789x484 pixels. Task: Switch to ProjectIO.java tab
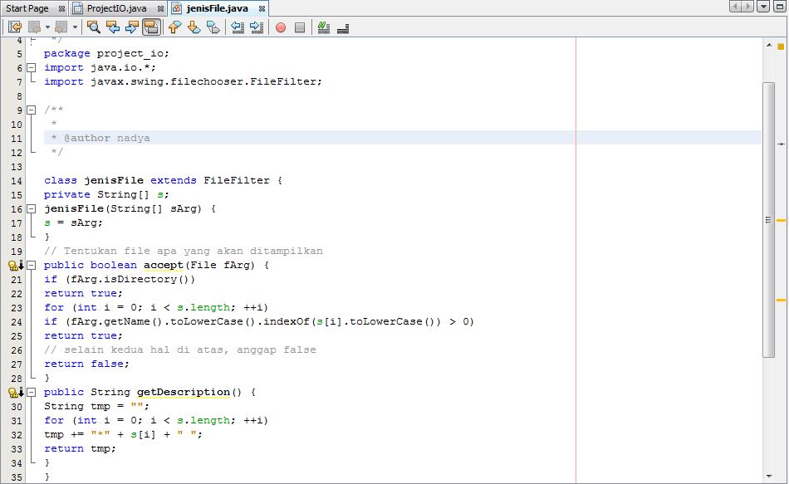point(116,8)
